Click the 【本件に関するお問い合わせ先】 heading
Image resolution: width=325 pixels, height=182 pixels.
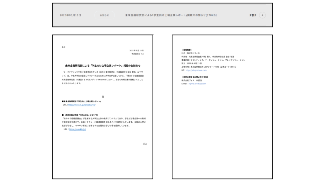pyautogui.click(x=195, y=77)
